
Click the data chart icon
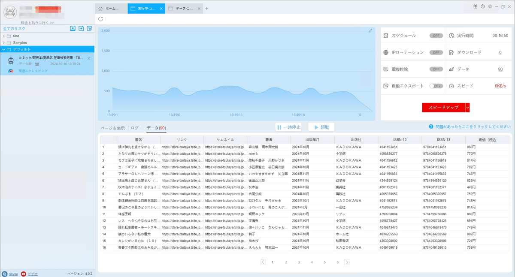click(x=451, y=69)
